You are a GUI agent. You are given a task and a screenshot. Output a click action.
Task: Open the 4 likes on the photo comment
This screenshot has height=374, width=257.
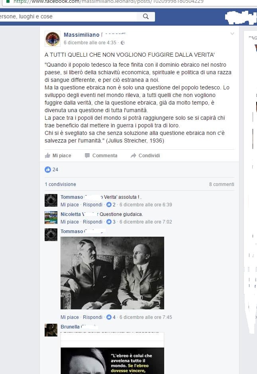pyautogui.click(x=111, y=317)
